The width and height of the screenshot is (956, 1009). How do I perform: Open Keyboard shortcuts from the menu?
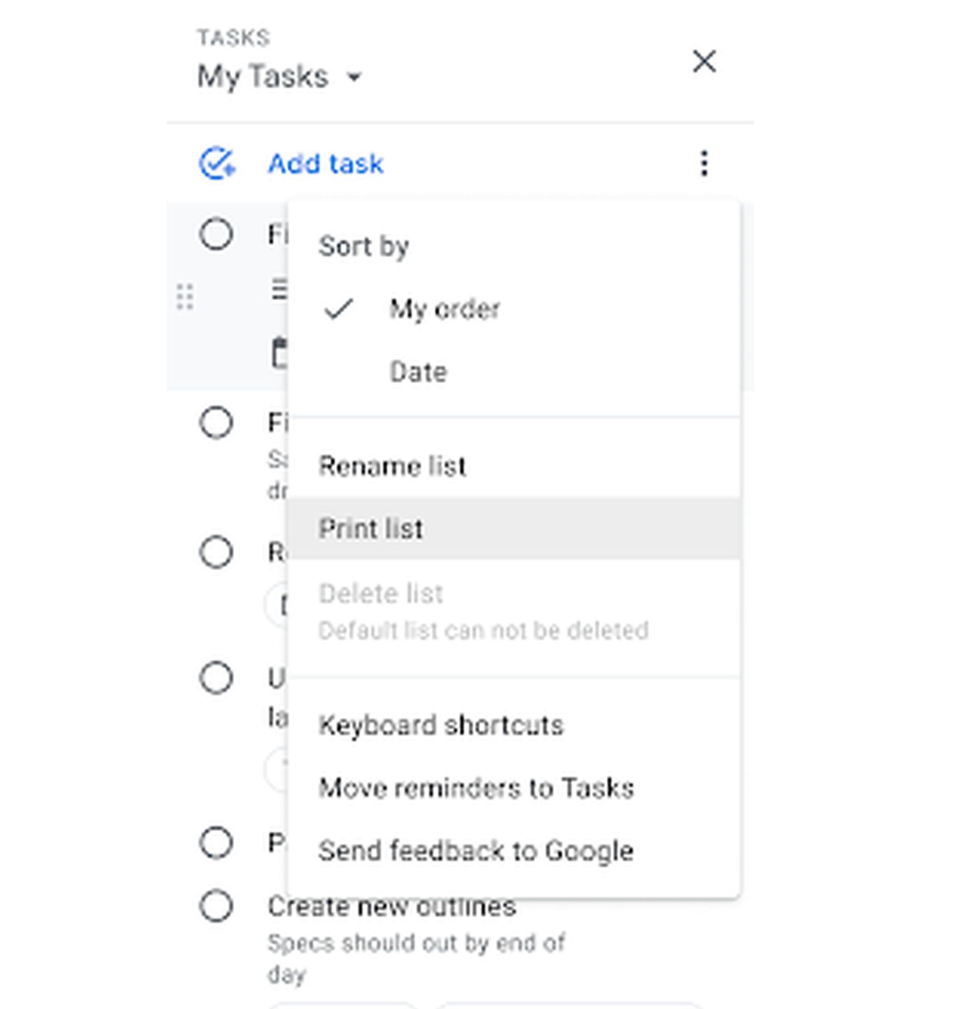[x=441, y=726]
